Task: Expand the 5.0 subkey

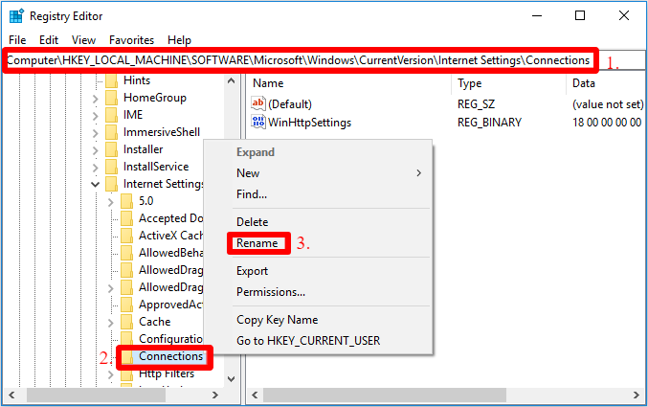Action: pos(111,202)
